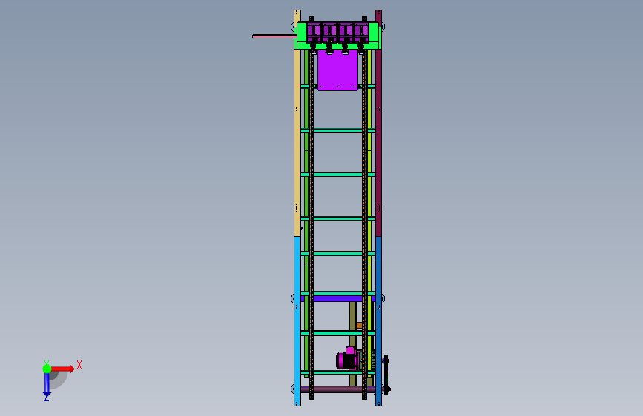Click the green Y axis dot of the triad
The width and height of the screenshot is (643, 416).
point(47,369)
